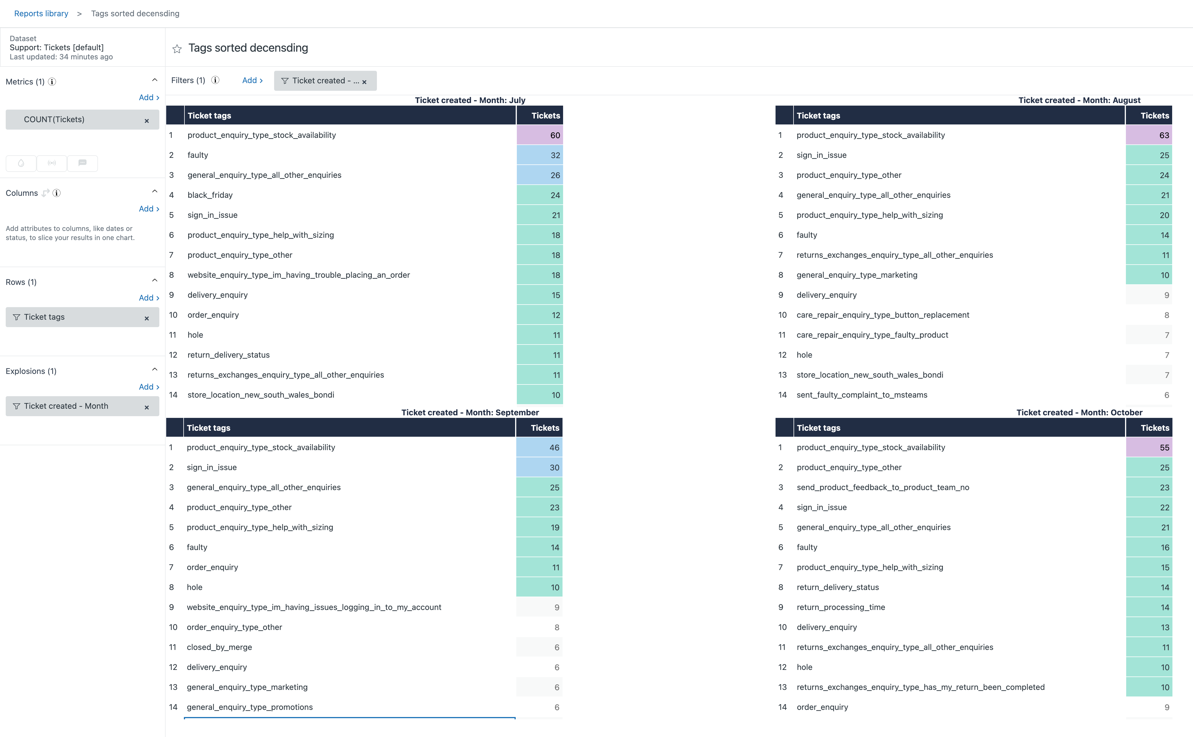Open the Metrics info tooltip icon
The image size is (1193, 737).
[52, 82]
